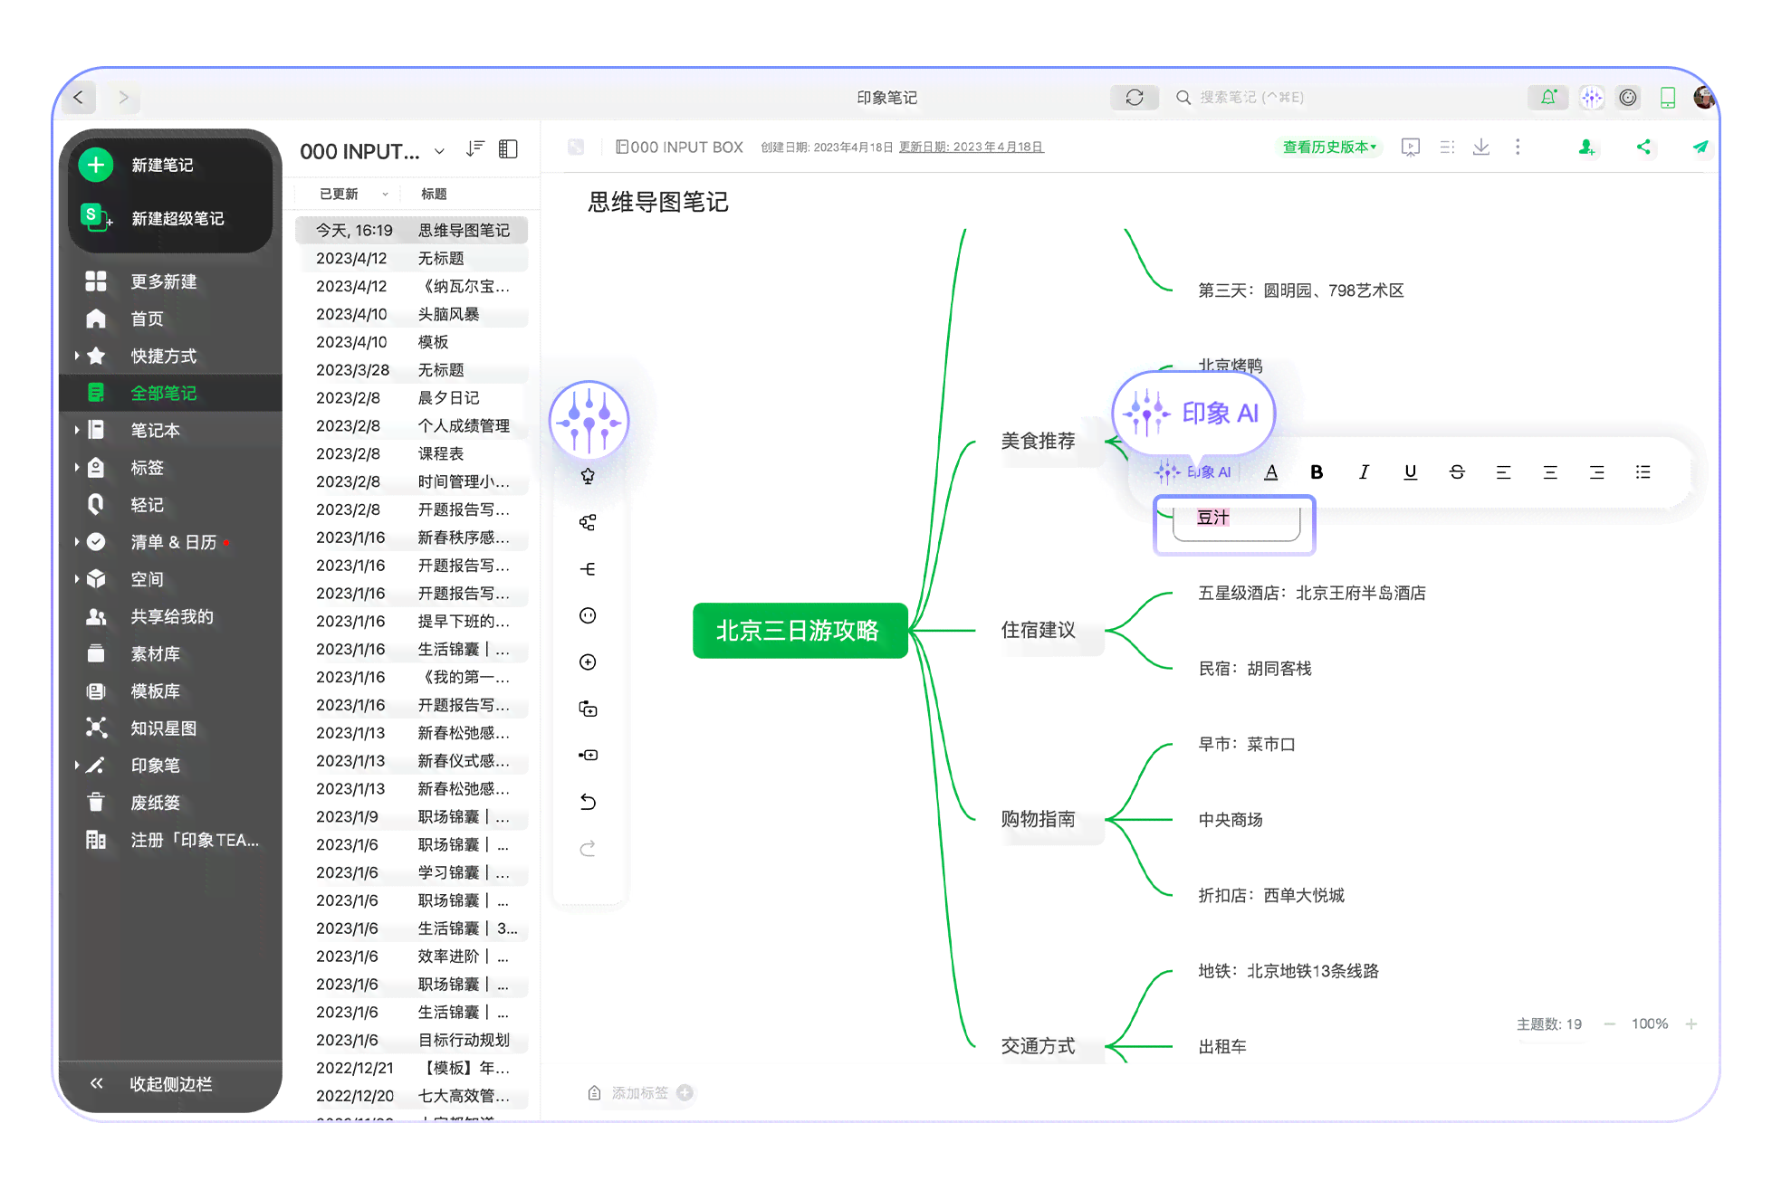The image size is (1772, 1190).
Task: Open the note titled 晨夕日记
Action: click(412, 397)
